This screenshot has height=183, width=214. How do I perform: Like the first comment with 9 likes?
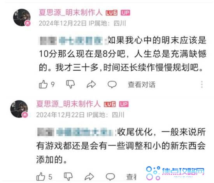[x=43, y=84]
